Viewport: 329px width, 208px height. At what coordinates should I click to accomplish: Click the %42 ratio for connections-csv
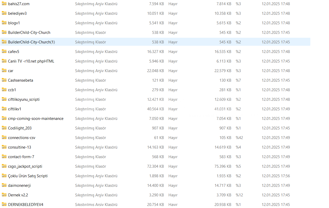(239, 138)
